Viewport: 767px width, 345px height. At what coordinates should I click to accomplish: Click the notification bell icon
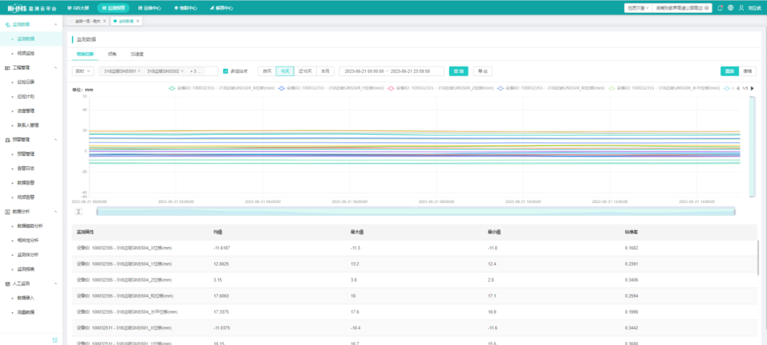720,8
